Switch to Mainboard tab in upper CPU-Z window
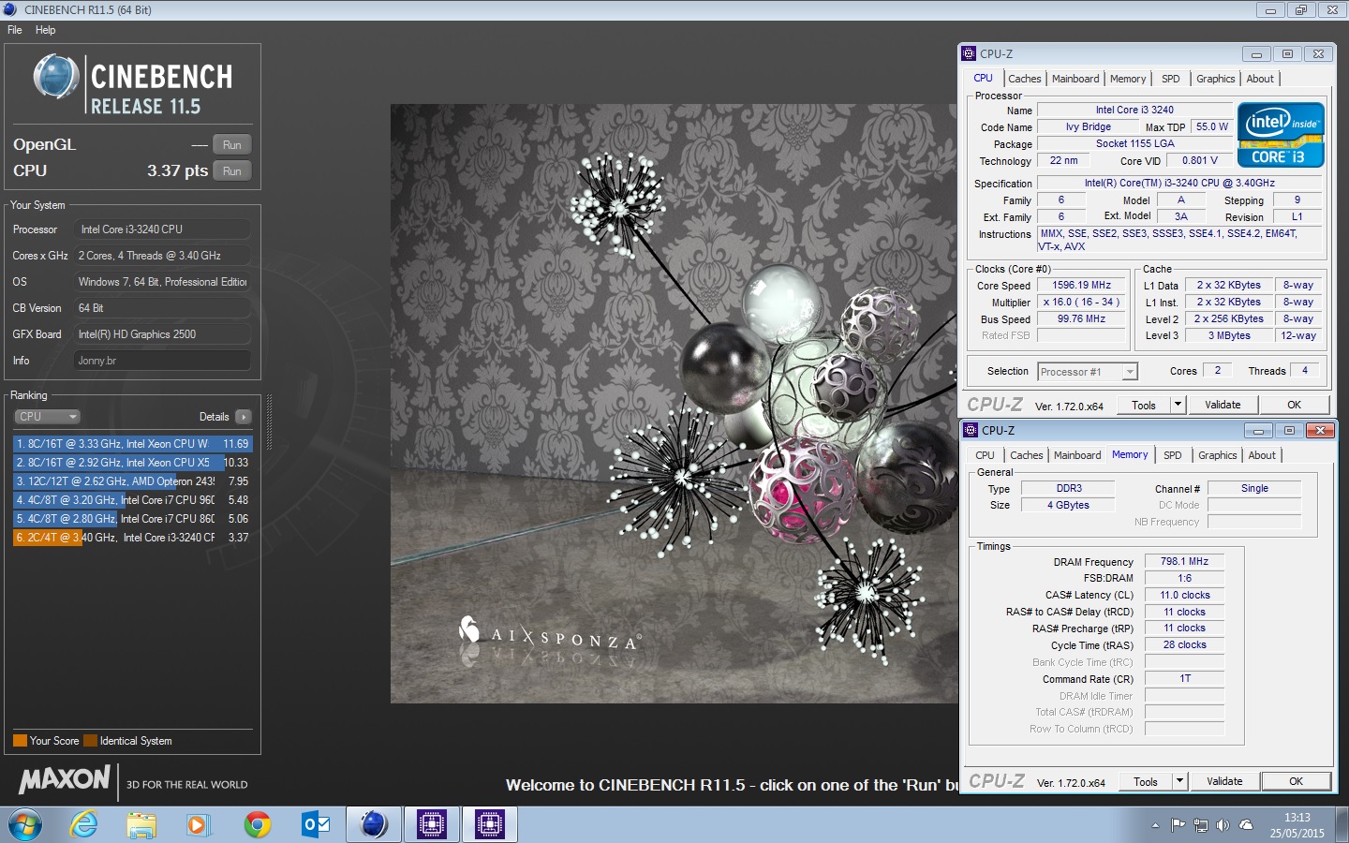 tap(1075, 80)
